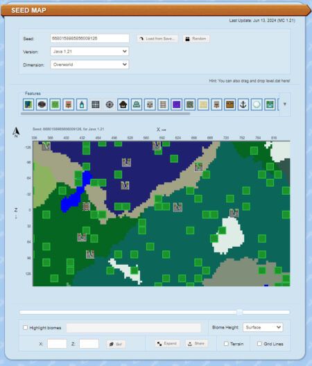
Task: Focus the X coordinate input field
Action: click(x=57, y=344)
